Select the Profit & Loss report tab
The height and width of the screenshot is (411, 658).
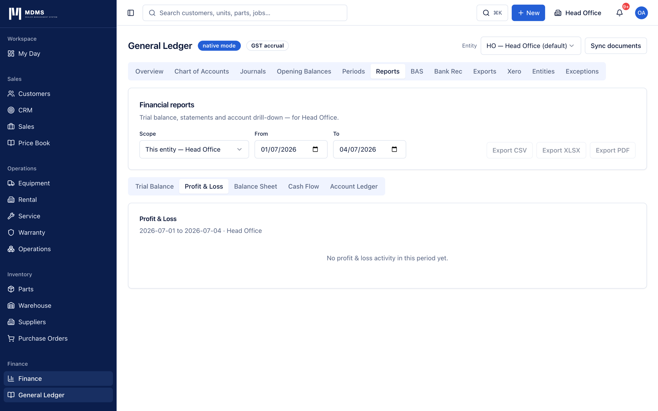click(204, 186)
